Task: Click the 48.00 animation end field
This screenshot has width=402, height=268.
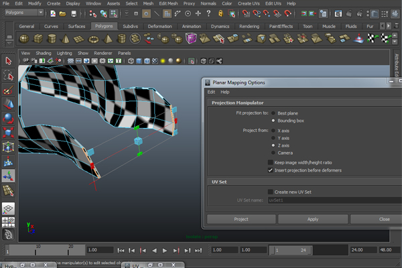Action: 389,250
